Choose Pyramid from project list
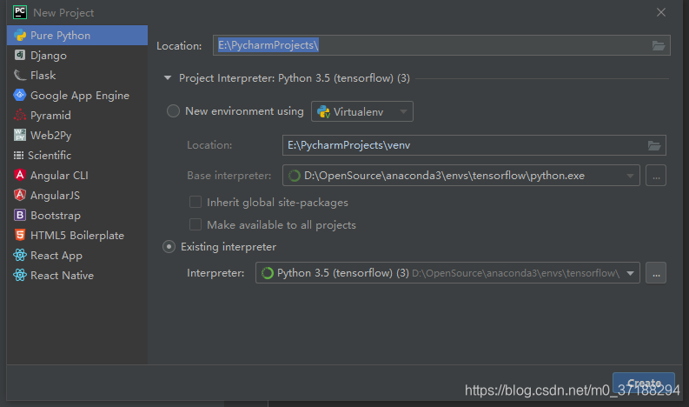The image size is (689, 407). pyautogui.click(x=77, y=116)
